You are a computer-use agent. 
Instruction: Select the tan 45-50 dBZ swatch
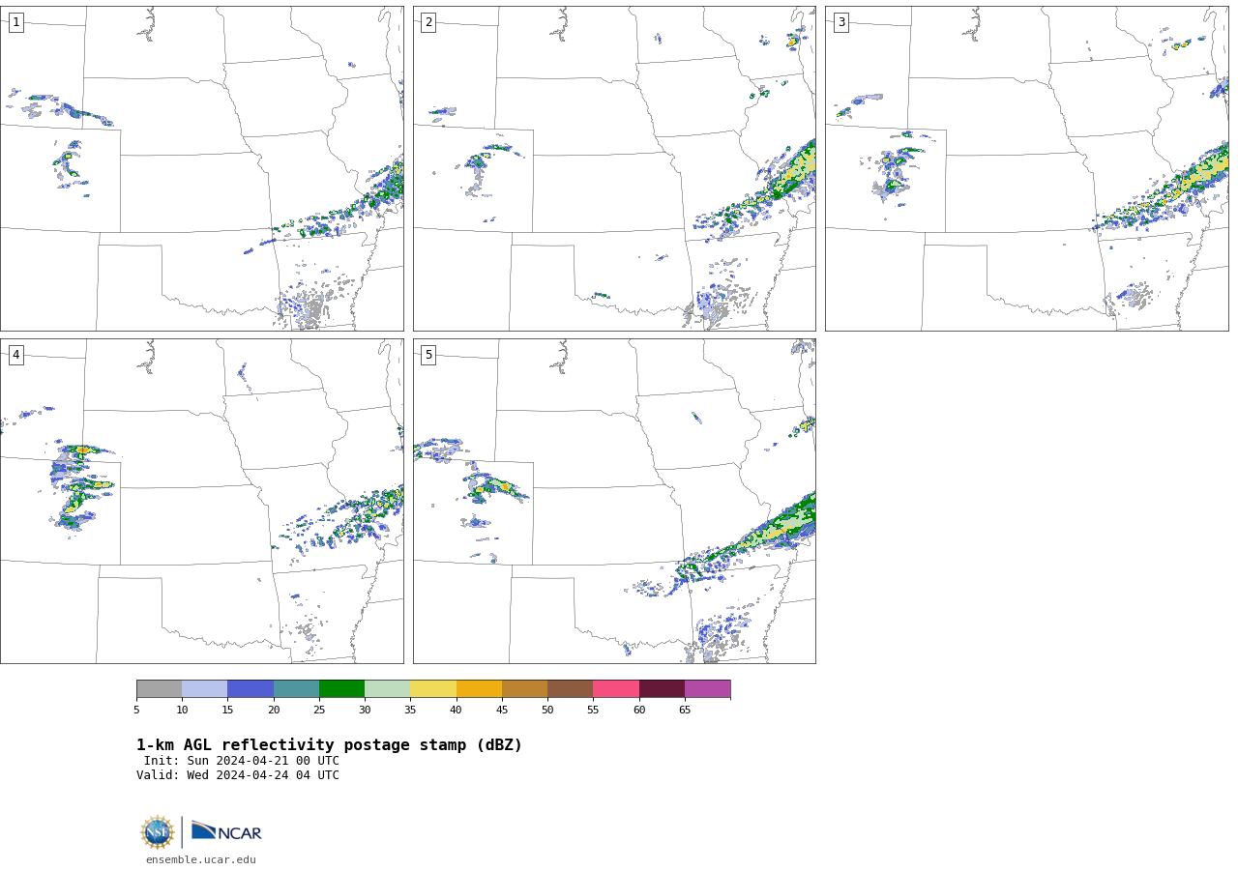[524, 688]
